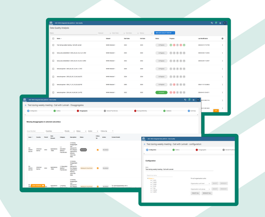Open the Periods filter in the Disaggregates window
Screen dimensions: 265x217
point(70,131)
